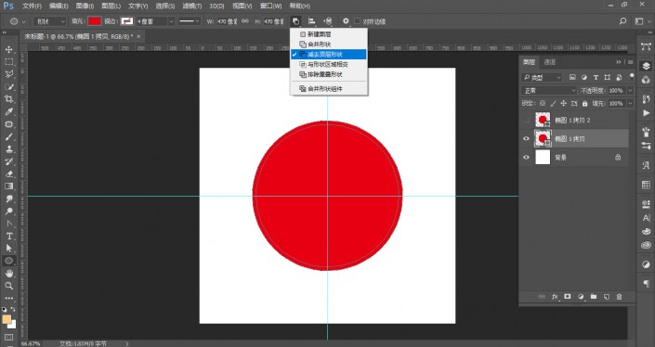
Task: Open the layer filter 类型 dropdown
Action: 542,77
